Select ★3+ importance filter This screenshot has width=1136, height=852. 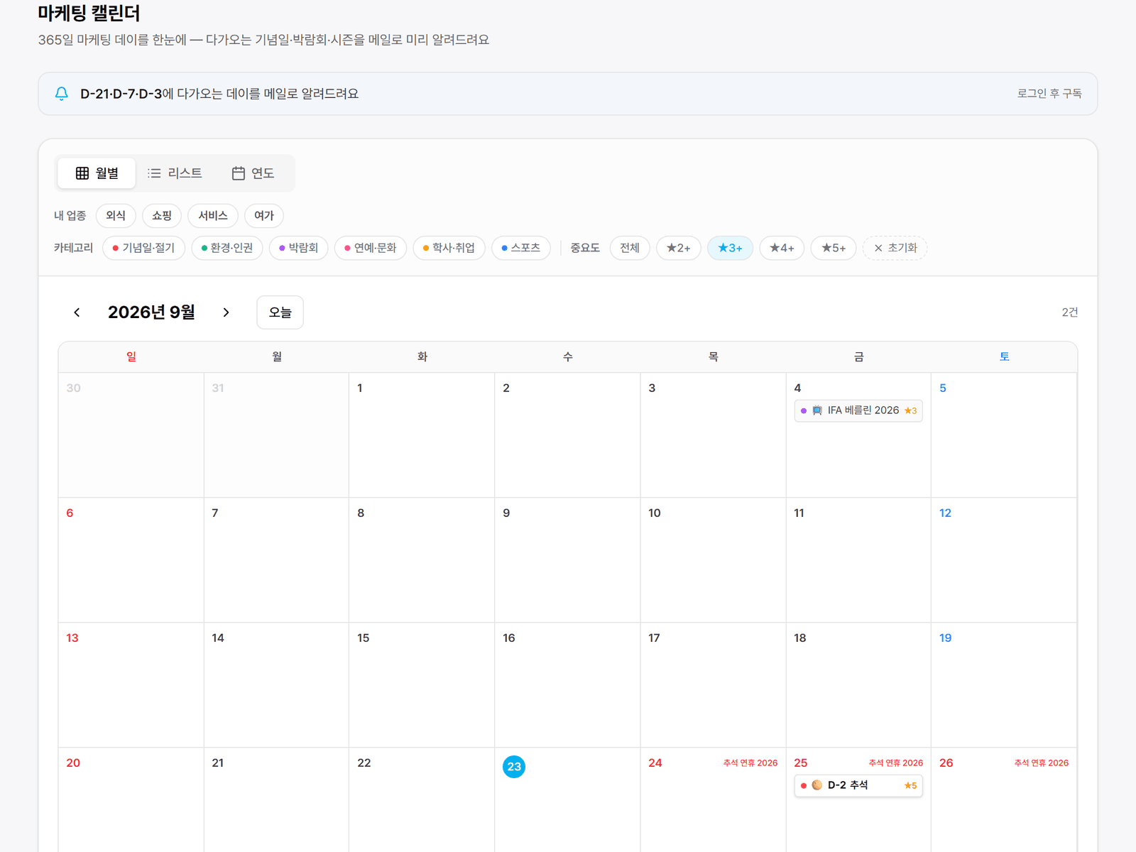730,248
